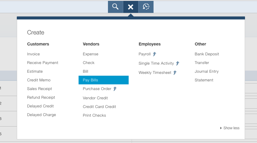Click the upgrade arrow beside Purchase Order
Image resolution: width=257 pixels, height=143 pixels.
tap(115, 89)
